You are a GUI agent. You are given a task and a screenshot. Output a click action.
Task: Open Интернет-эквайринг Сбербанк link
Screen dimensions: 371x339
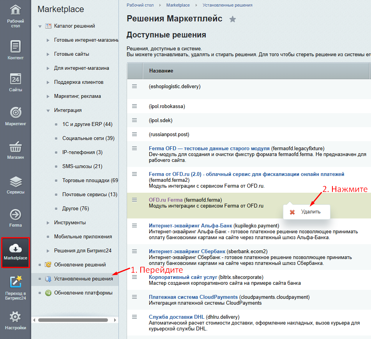pyautogui.click(x=187, y=251)
